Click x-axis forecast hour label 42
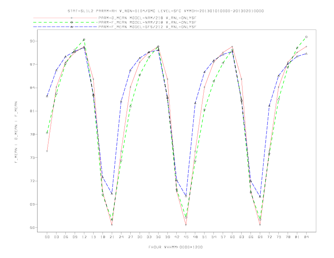The width and height of the screenshot is (334, 258). pos(177,237)
